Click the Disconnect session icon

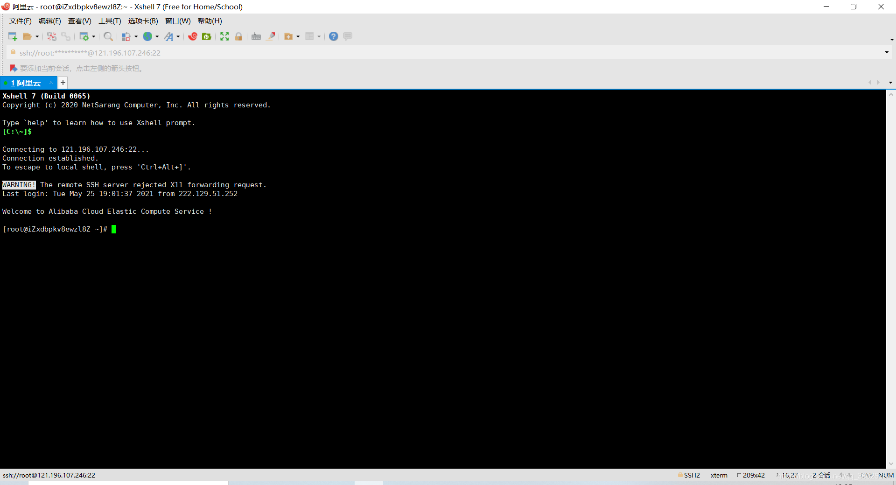click(x=52, y=36)
